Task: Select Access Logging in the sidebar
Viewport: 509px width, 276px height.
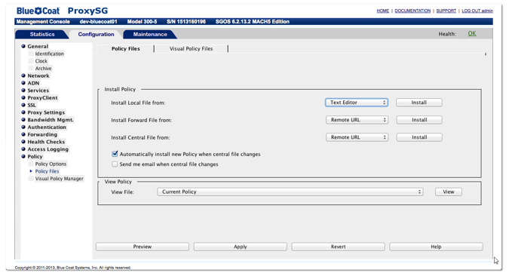Action: pyautogui.click(x=48, y=149)
